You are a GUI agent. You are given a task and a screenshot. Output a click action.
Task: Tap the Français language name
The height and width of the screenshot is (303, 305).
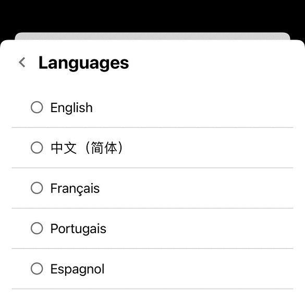pyautogui.click(x=75, y=189)
